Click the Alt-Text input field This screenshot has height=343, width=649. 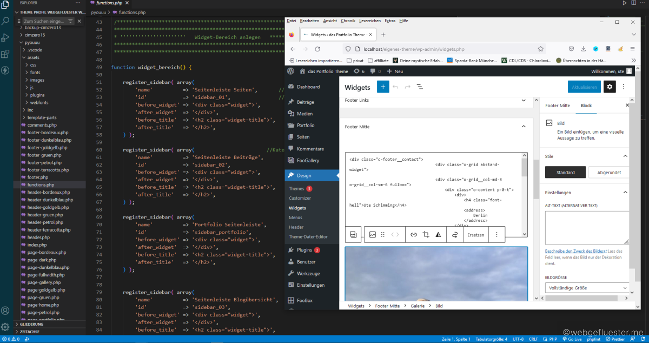[586, 227]
